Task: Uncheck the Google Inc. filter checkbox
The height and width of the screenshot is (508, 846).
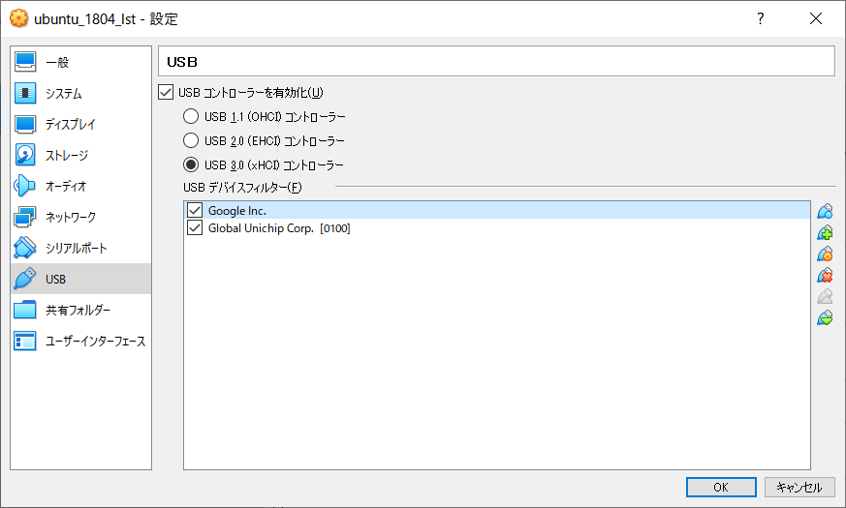Action: coord(195,210)
